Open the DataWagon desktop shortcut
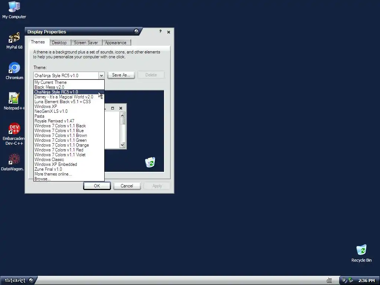 13,162
